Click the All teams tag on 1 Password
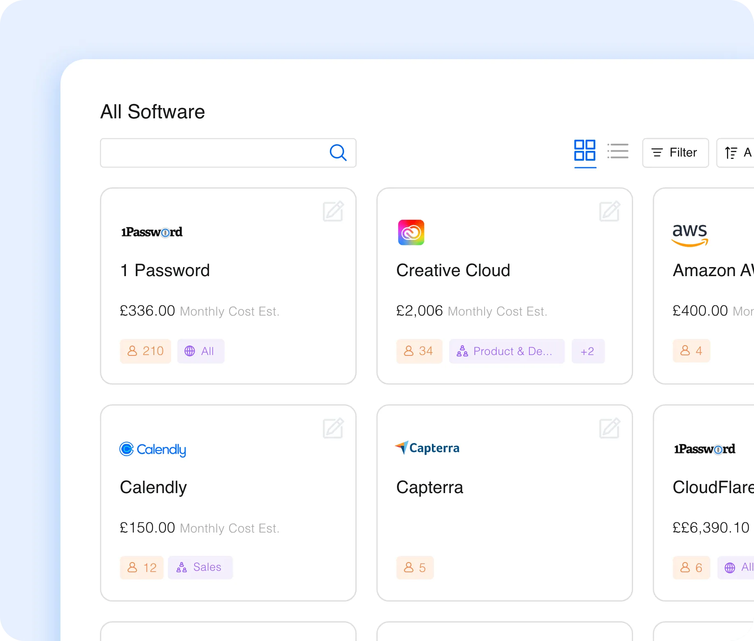 (x=201, y=351)
